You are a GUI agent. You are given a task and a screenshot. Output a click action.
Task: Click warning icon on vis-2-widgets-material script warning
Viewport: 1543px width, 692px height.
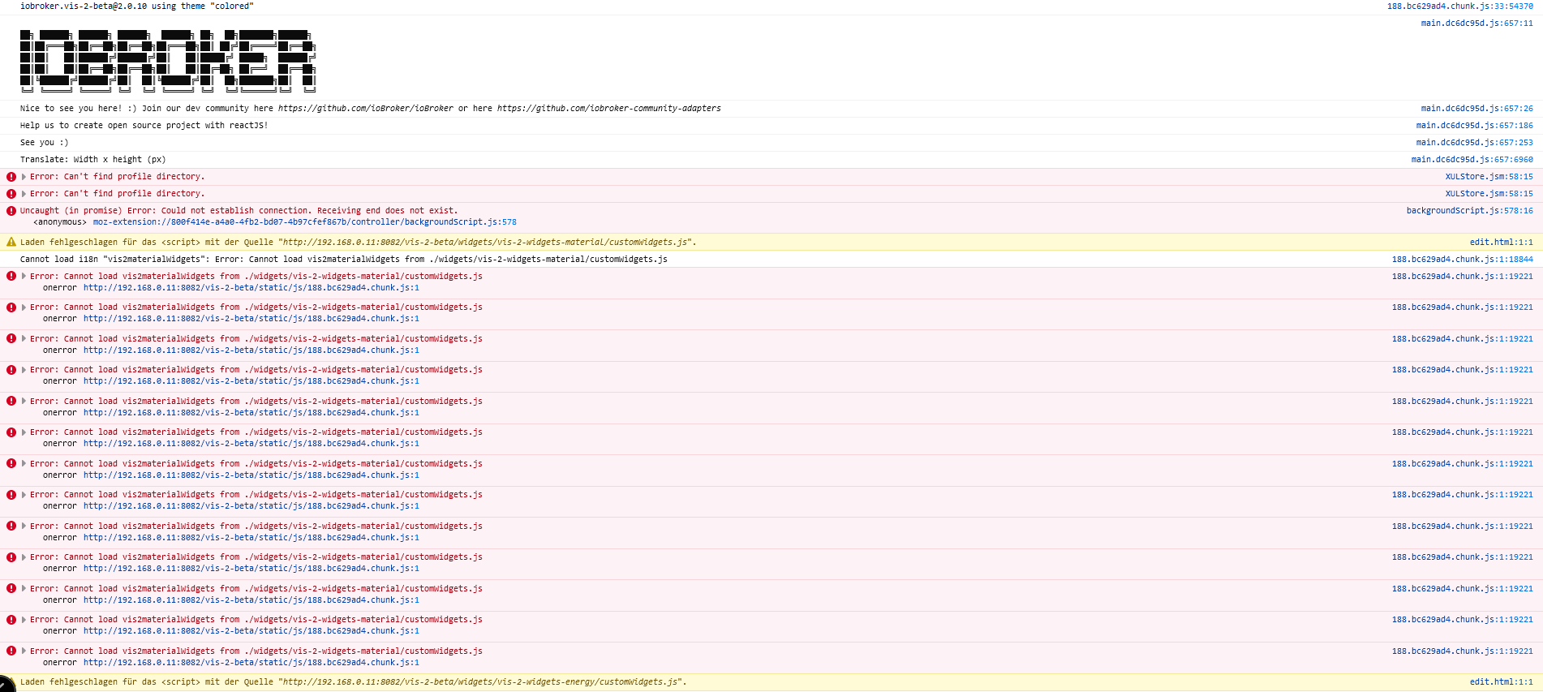[11, 243]
